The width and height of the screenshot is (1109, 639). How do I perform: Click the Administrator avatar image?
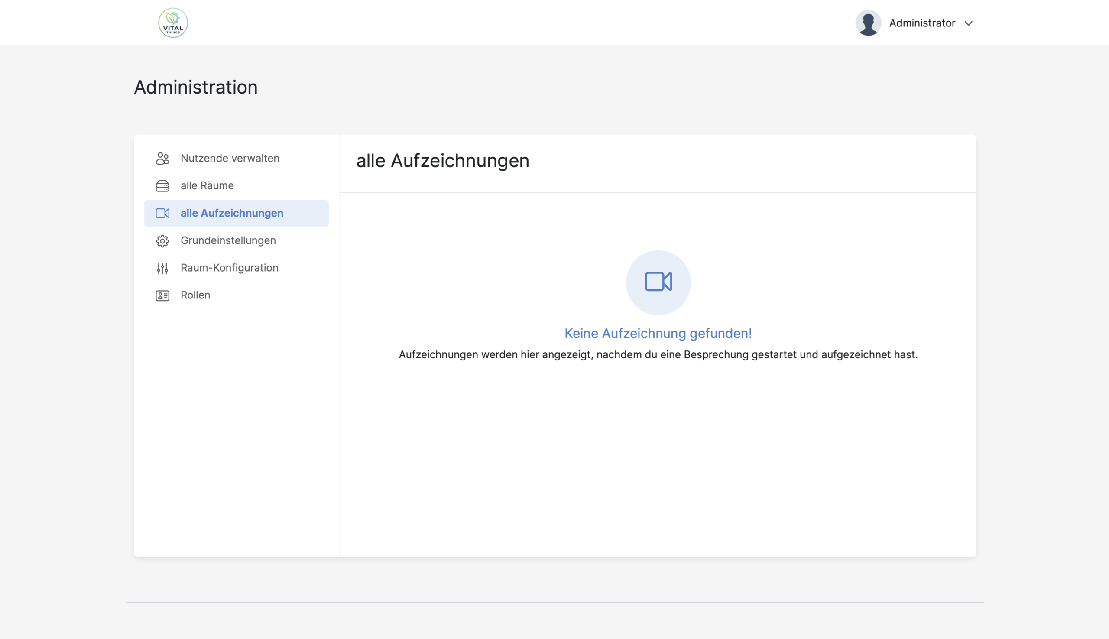[x=868, y=23]
